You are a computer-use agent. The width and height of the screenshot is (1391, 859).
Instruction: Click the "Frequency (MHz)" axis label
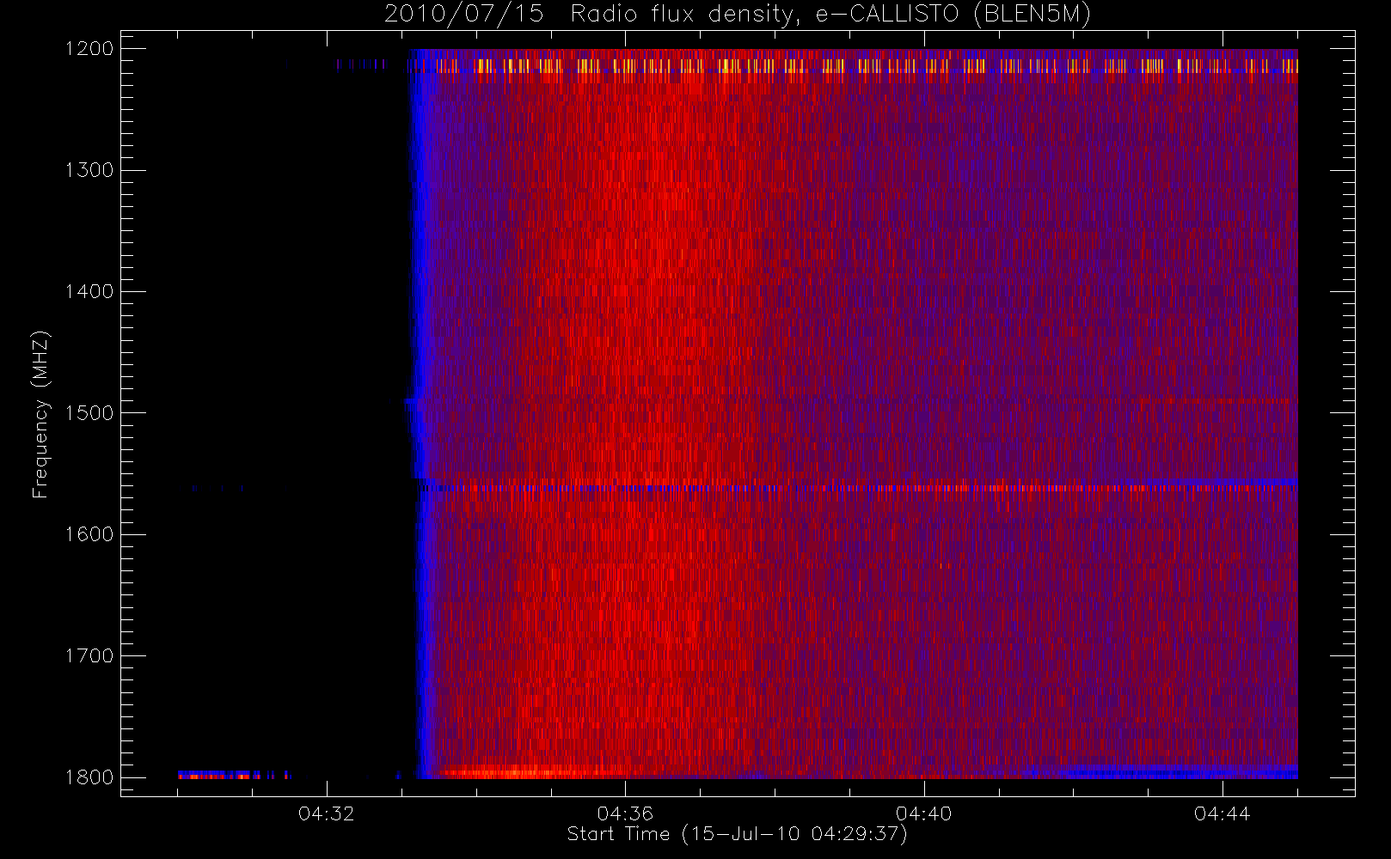point(40,414)
